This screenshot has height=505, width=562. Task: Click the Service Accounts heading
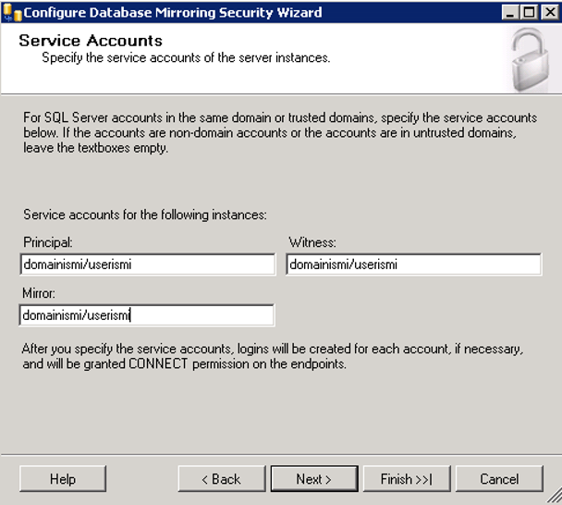click(x=91, y=41)
